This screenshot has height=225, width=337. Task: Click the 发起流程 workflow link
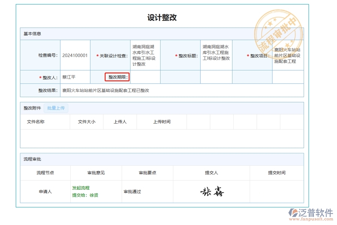81,187
